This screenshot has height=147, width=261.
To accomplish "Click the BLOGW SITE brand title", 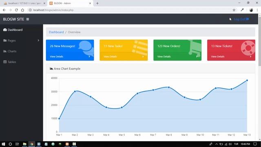I will click(13, 19).
